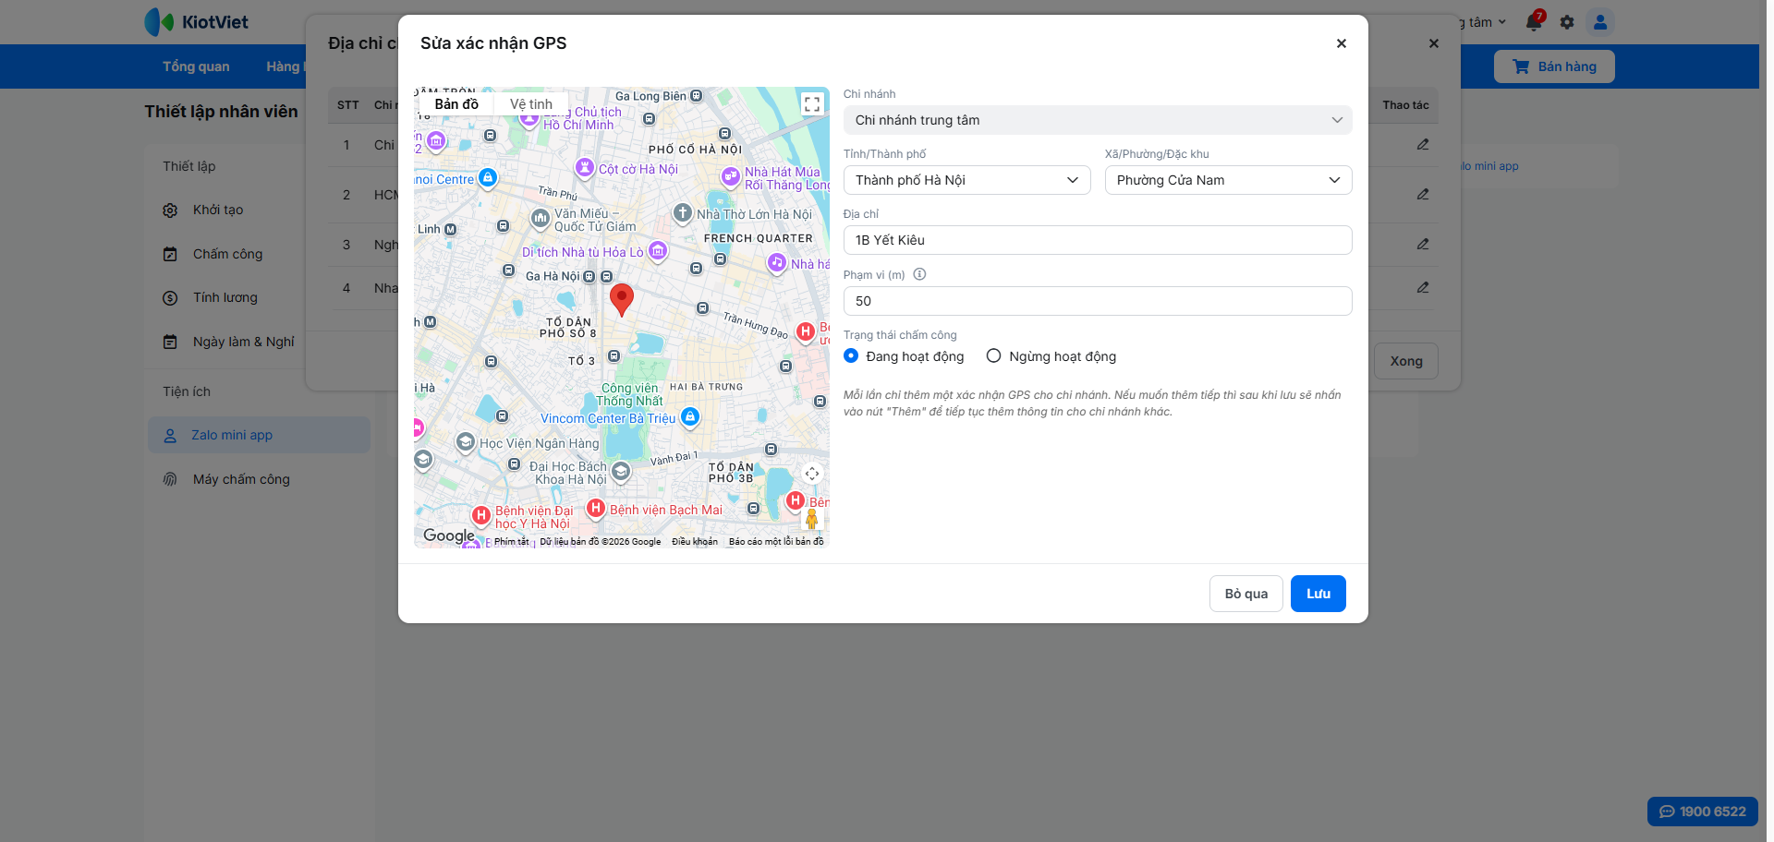The width and height of the screenshot is (1774, 842).
Task: Open Điều khoản link on map
Action: pos(695,542)
